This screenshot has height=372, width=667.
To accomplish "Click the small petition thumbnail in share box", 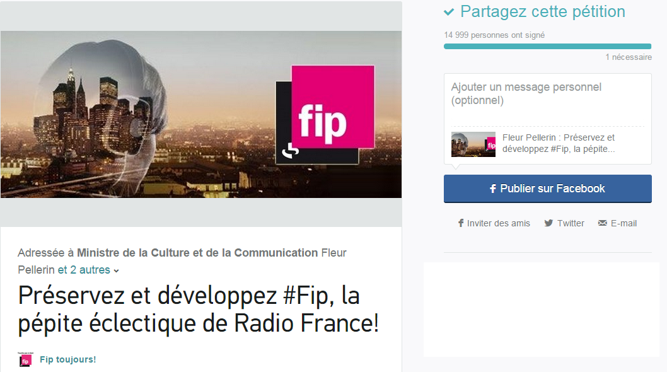I will point(473,144).
